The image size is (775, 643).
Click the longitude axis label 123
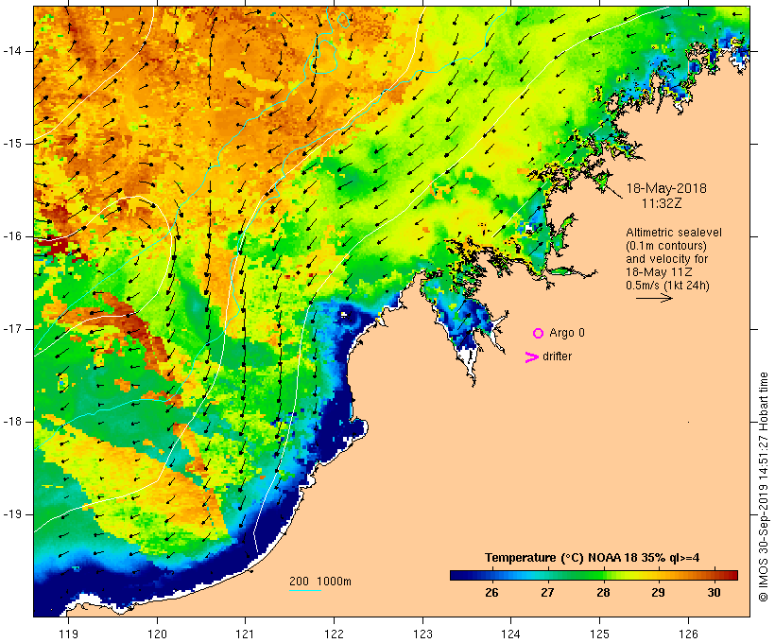tap(422, 634)
